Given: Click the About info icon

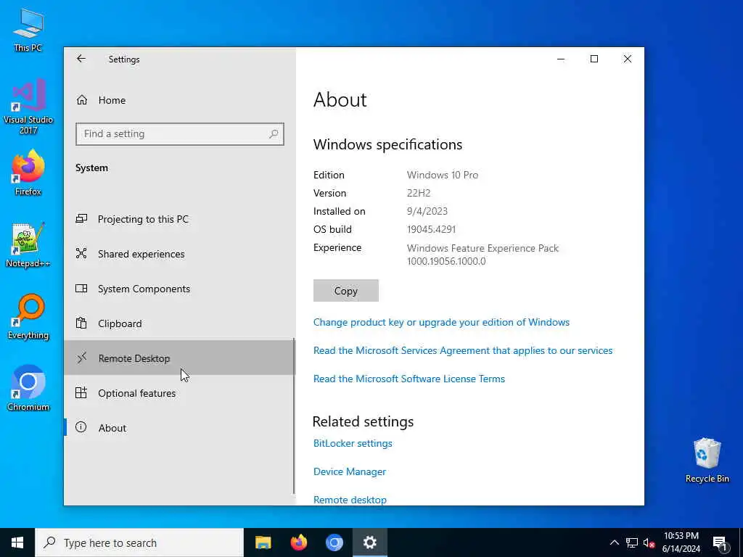Looking at the screenshot, I should tap(81, 427).
